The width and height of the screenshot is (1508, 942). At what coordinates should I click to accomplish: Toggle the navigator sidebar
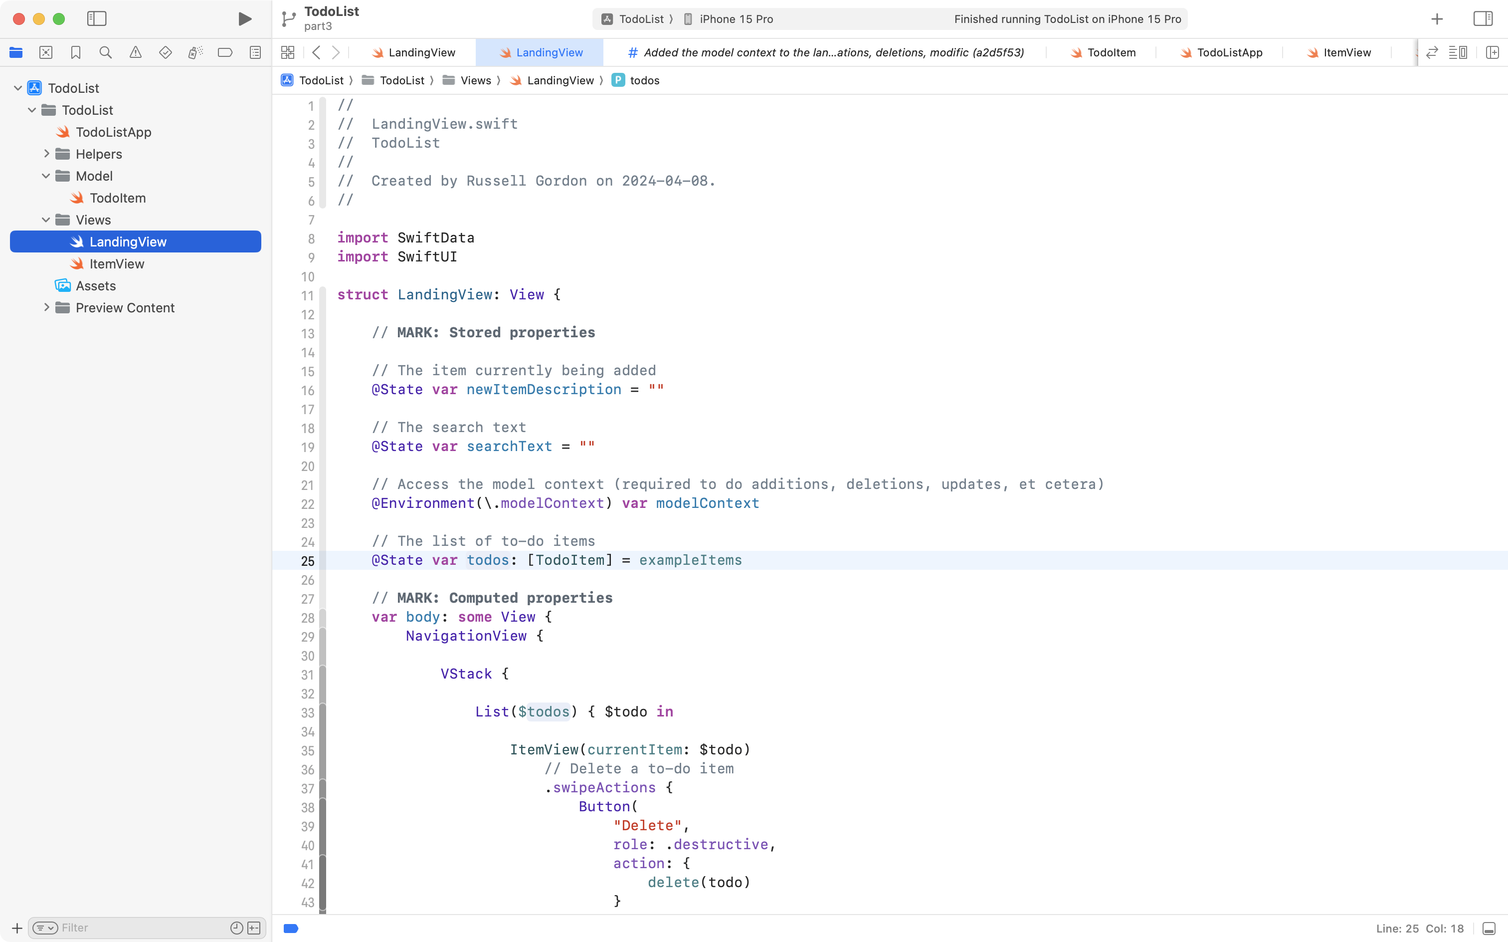point(97,18)
